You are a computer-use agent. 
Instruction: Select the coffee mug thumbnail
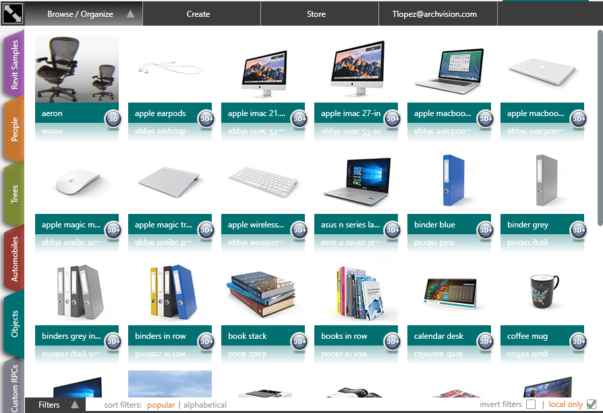(542, 292)
